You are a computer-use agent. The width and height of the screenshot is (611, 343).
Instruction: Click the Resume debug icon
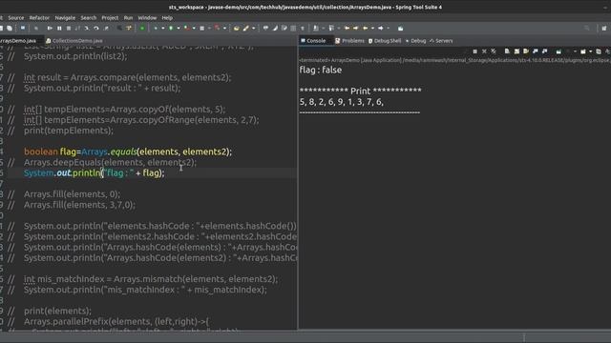[50, 28]
